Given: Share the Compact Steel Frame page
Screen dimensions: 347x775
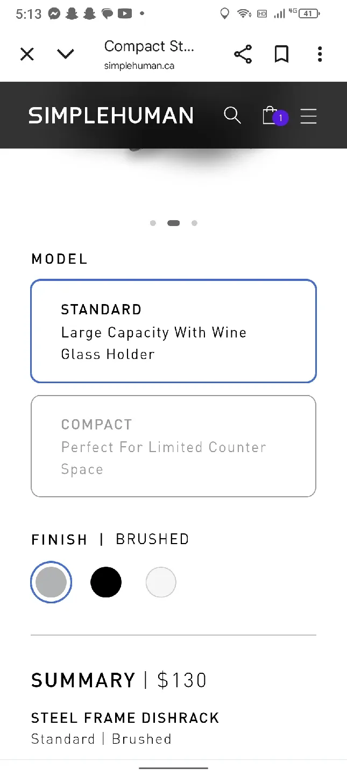Looking at the screenshot, I should pyautogui.click(x=243, y=54).
